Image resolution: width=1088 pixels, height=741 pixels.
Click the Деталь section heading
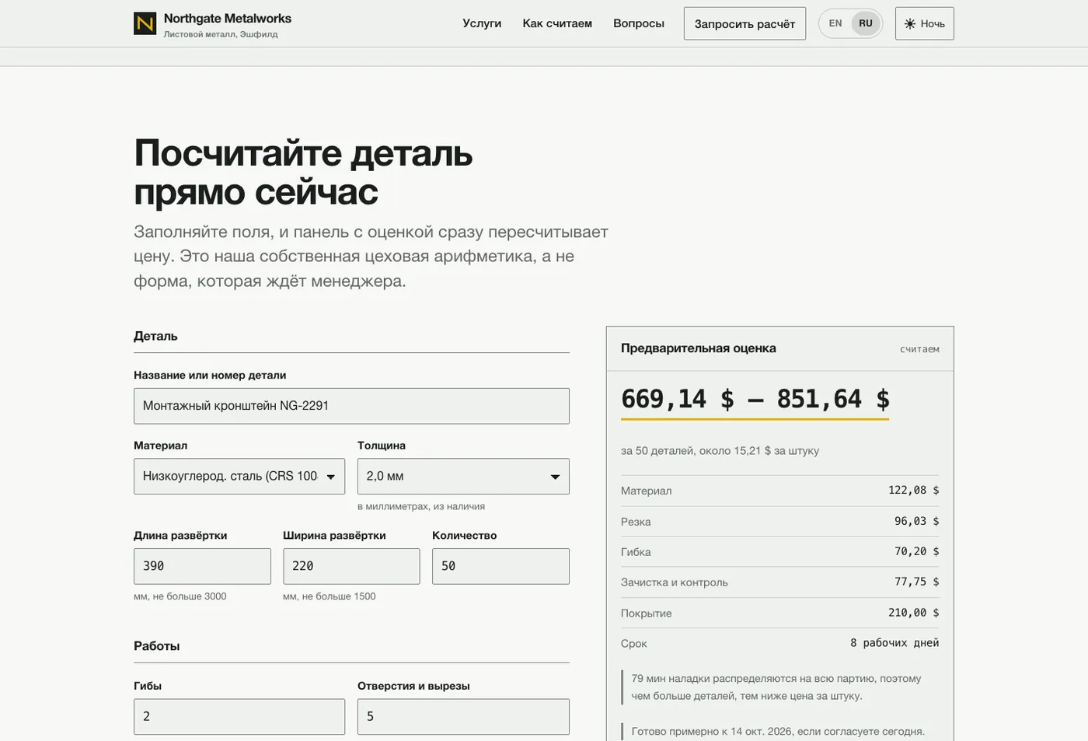(155, 336)
